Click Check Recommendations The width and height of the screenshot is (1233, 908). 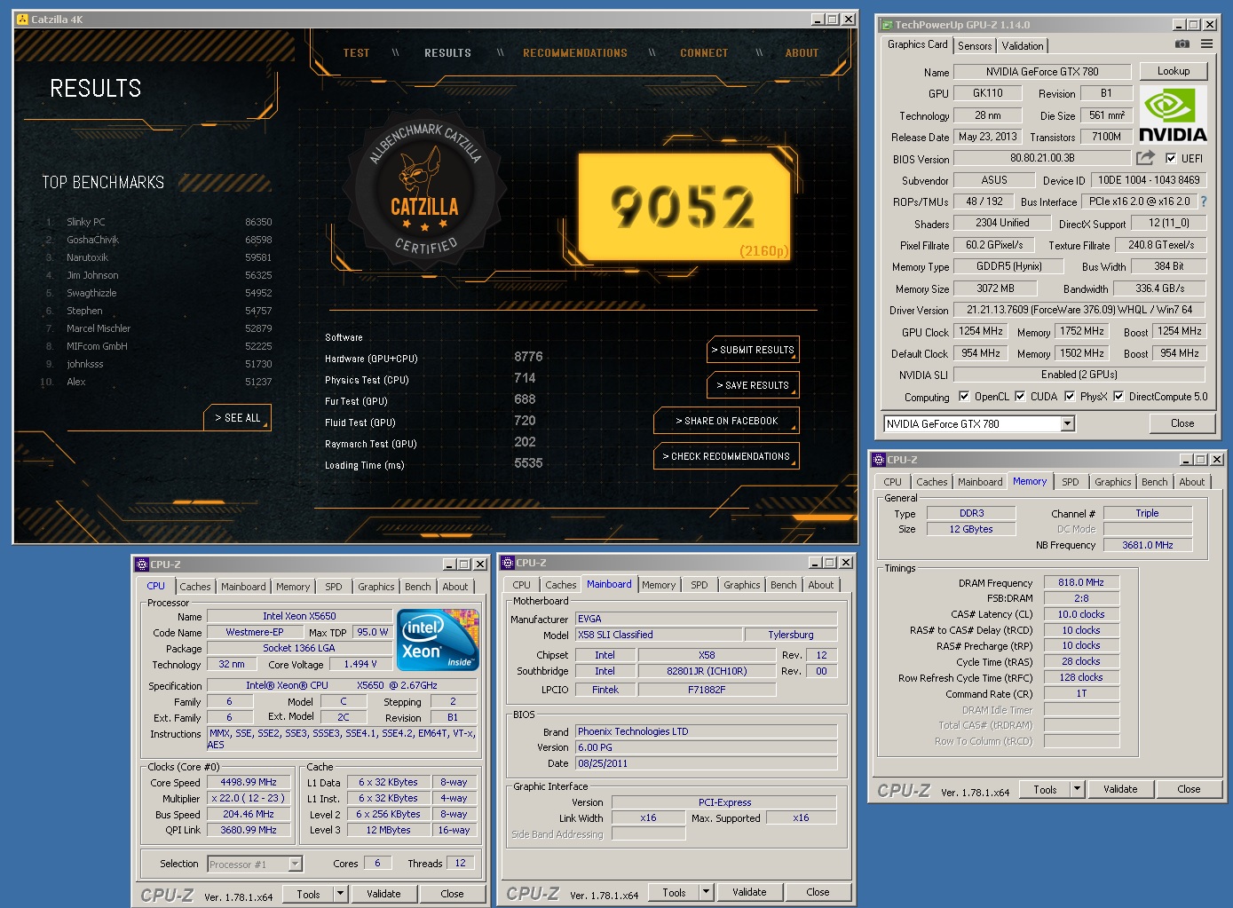[x=726, y=456]
